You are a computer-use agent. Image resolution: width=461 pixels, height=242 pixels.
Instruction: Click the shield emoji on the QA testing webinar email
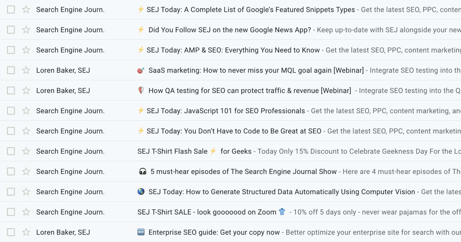(x=141, y=90)
